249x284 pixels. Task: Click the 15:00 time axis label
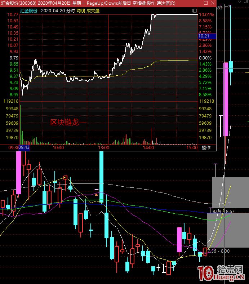[x=192, y=148]
